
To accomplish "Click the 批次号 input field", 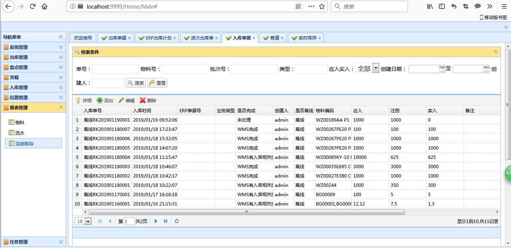I will click(255, 69).
